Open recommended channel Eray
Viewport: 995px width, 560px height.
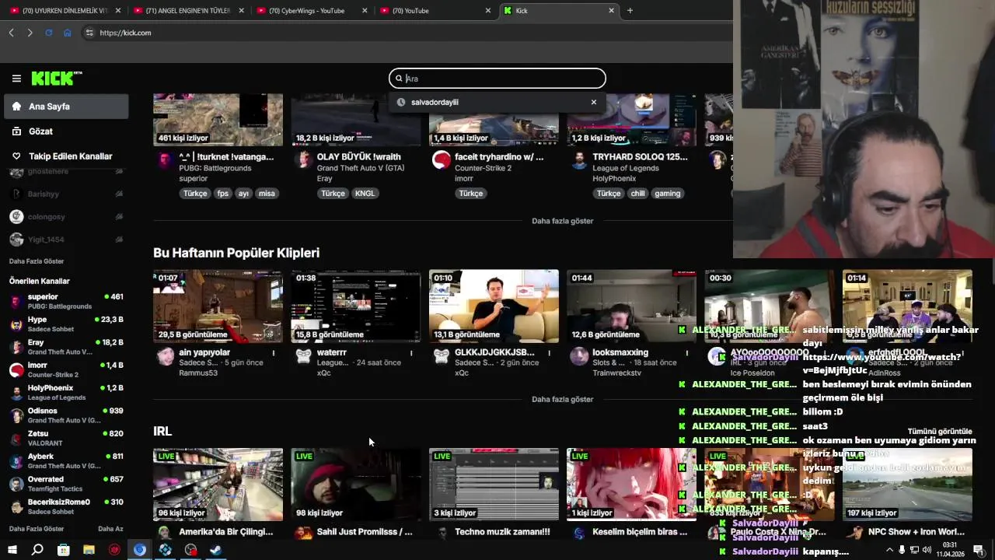point(66,347)
